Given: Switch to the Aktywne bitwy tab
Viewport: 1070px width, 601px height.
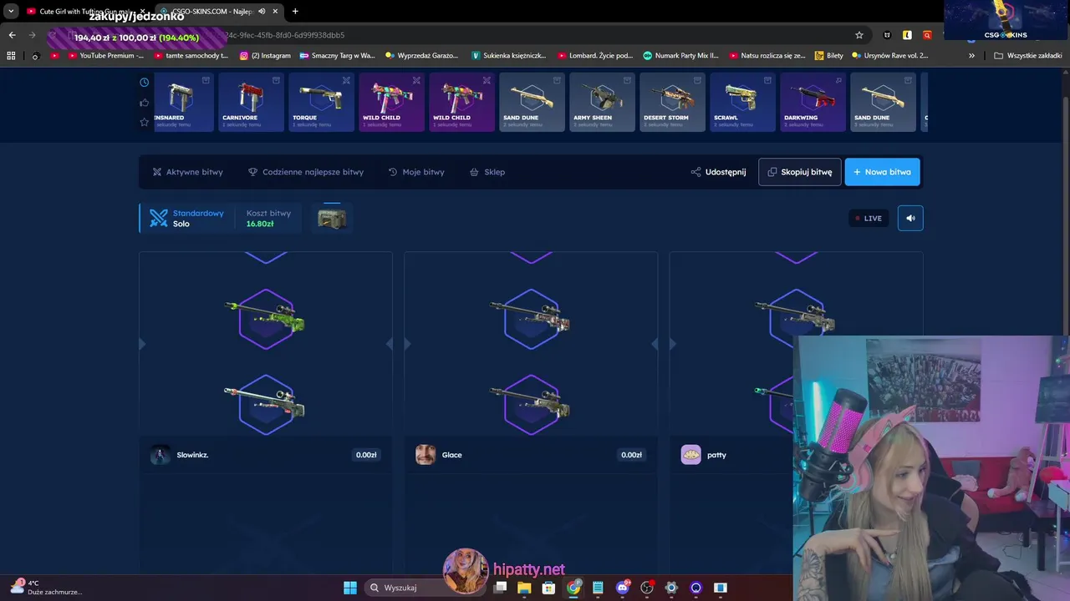Looking at the screenshot, I should click(x=187, y=172).
